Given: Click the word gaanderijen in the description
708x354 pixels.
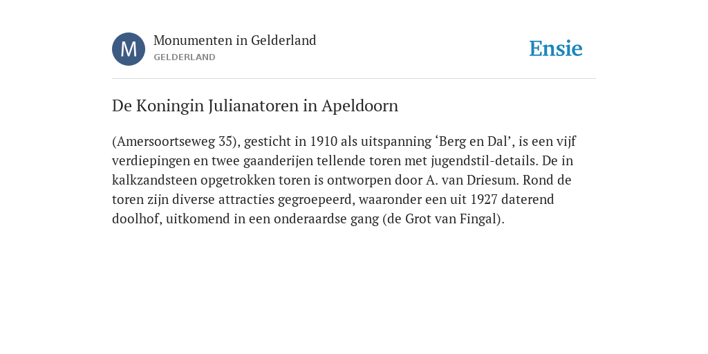Looking at the screenshot, I should tap(275, 160).
